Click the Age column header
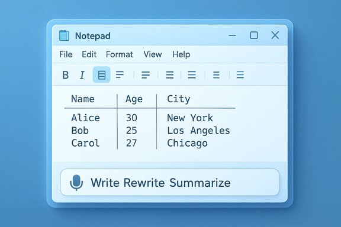 (x=134, y=99)
